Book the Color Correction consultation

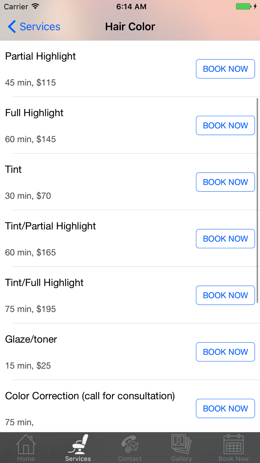pos(225,408)
